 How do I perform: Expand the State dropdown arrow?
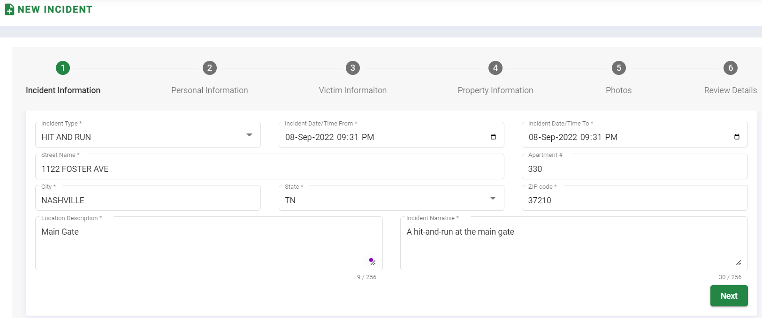[493, 198]
